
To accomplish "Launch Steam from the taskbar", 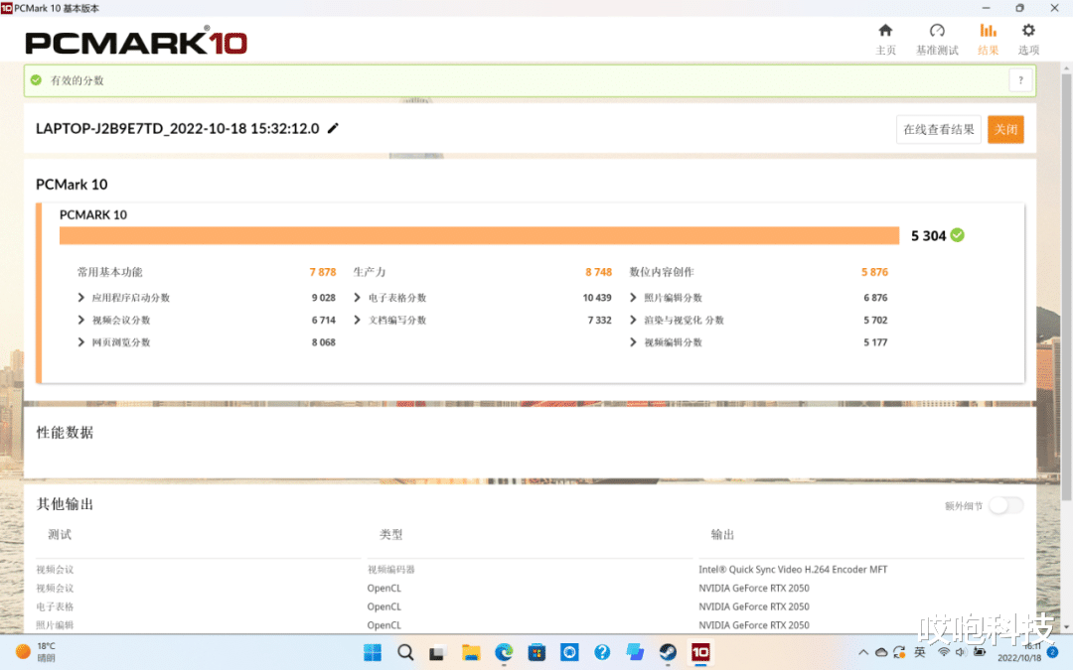I will coord(667,653).
